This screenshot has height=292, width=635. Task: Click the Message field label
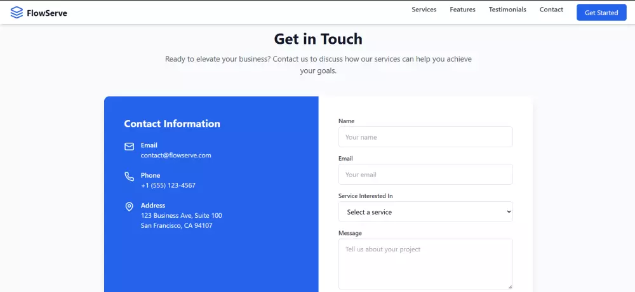[x=351, y=233]
